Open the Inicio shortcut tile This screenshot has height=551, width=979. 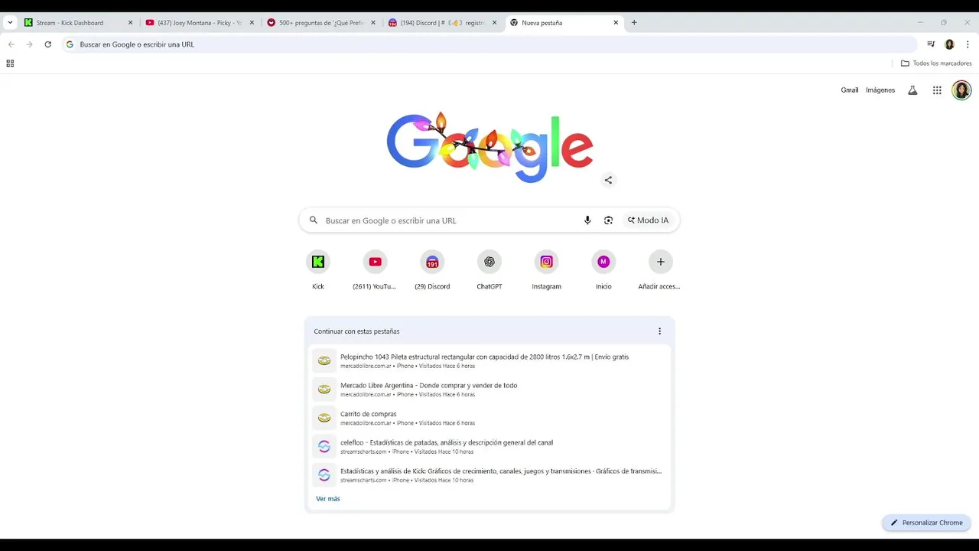[x=603, y=270]
